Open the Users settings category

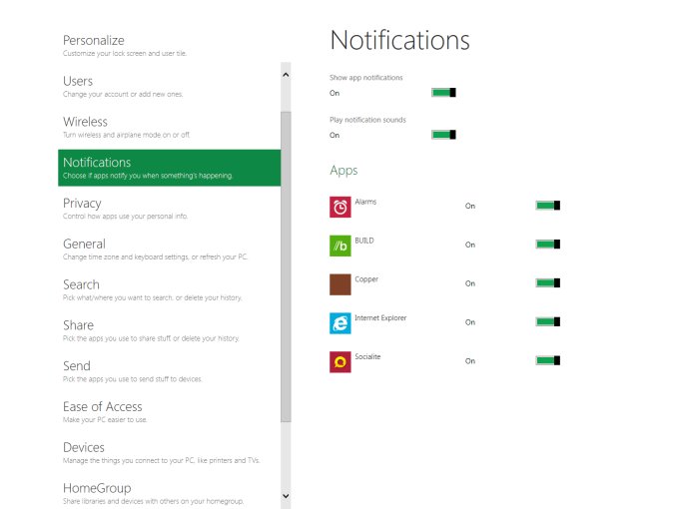point(170,86)
